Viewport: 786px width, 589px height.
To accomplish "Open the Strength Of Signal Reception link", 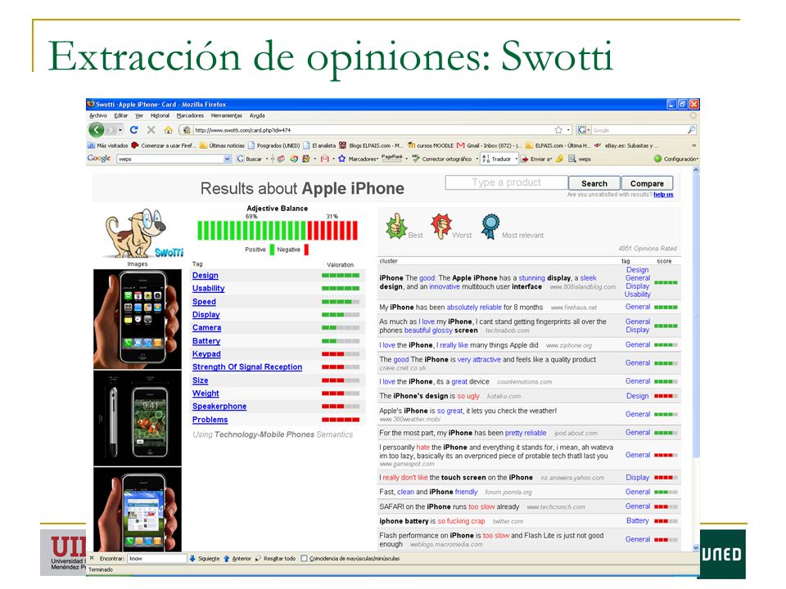I will (247, 367).
